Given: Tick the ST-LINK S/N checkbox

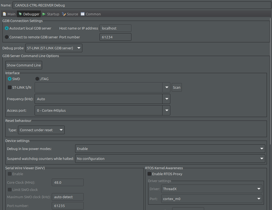Looking at the screenshot, I should pos(10,87).
